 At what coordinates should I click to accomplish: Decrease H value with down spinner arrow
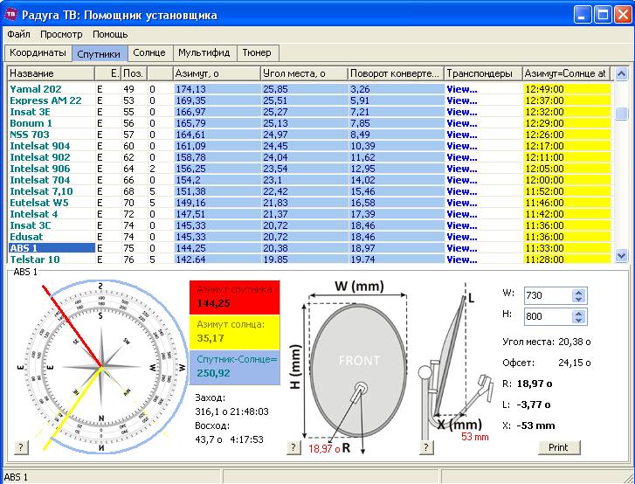tap(579, 320)
